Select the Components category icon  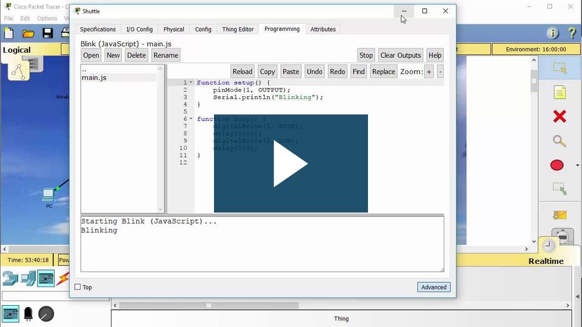(46, 279)
